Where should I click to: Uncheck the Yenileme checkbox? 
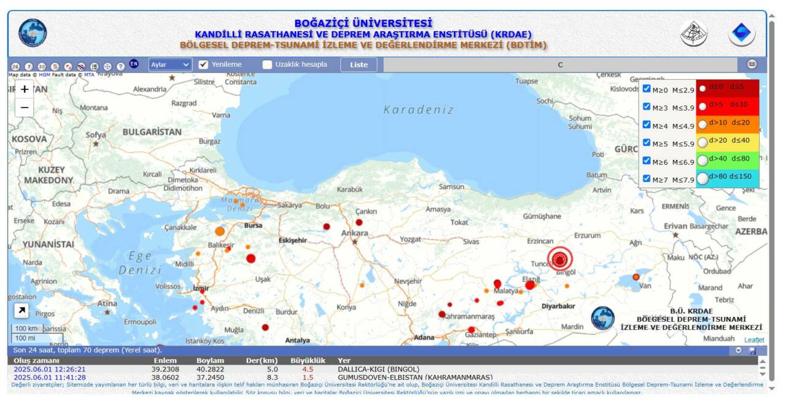pos(204,64)
